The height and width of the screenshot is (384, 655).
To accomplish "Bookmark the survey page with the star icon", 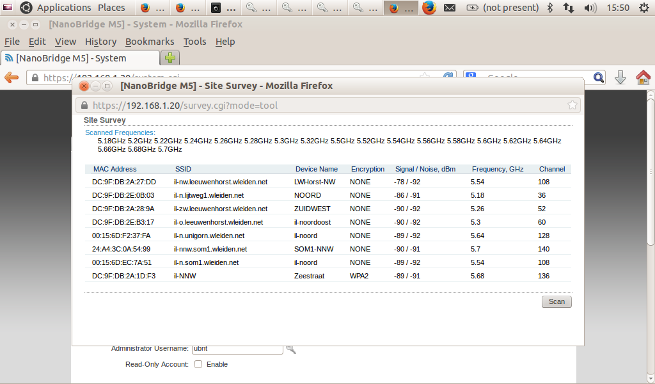I will (x=572, y=105).
